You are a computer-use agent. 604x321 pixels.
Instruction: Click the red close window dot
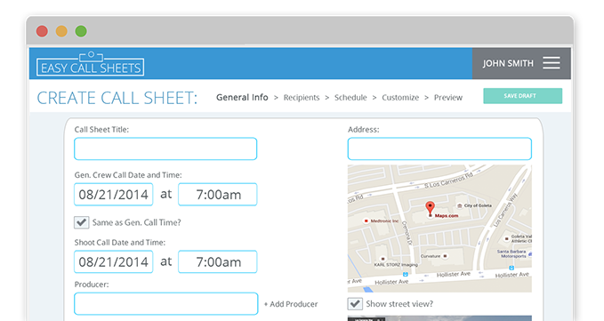[x=42, y=31]
